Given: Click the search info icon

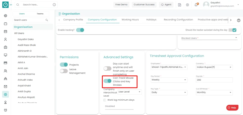Looking at the screenshot, I should pyautogui.click(x=54, y=5).
